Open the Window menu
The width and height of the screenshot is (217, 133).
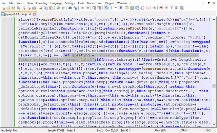coord(122,3)
